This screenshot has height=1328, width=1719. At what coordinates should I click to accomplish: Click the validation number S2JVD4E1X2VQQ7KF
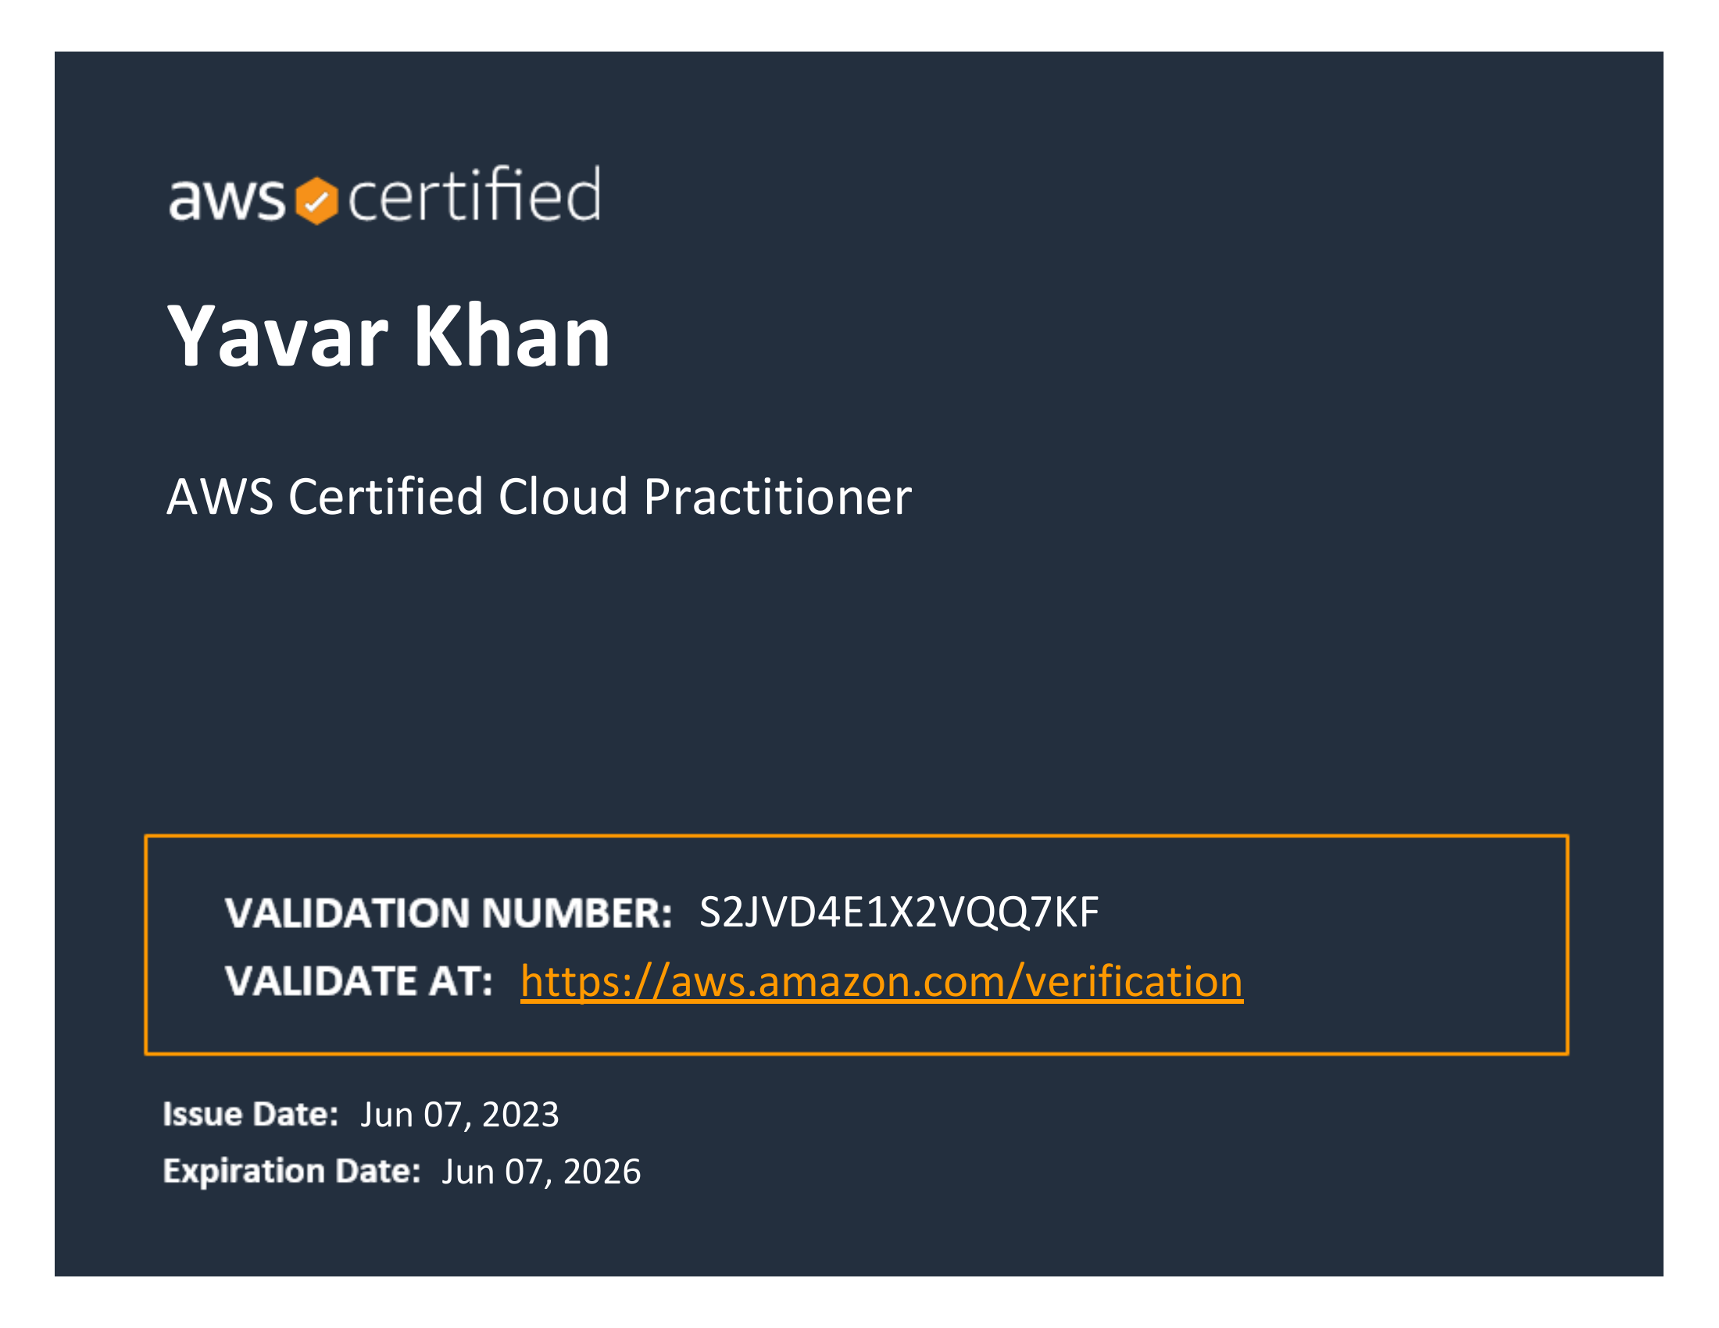click(898, 912)
